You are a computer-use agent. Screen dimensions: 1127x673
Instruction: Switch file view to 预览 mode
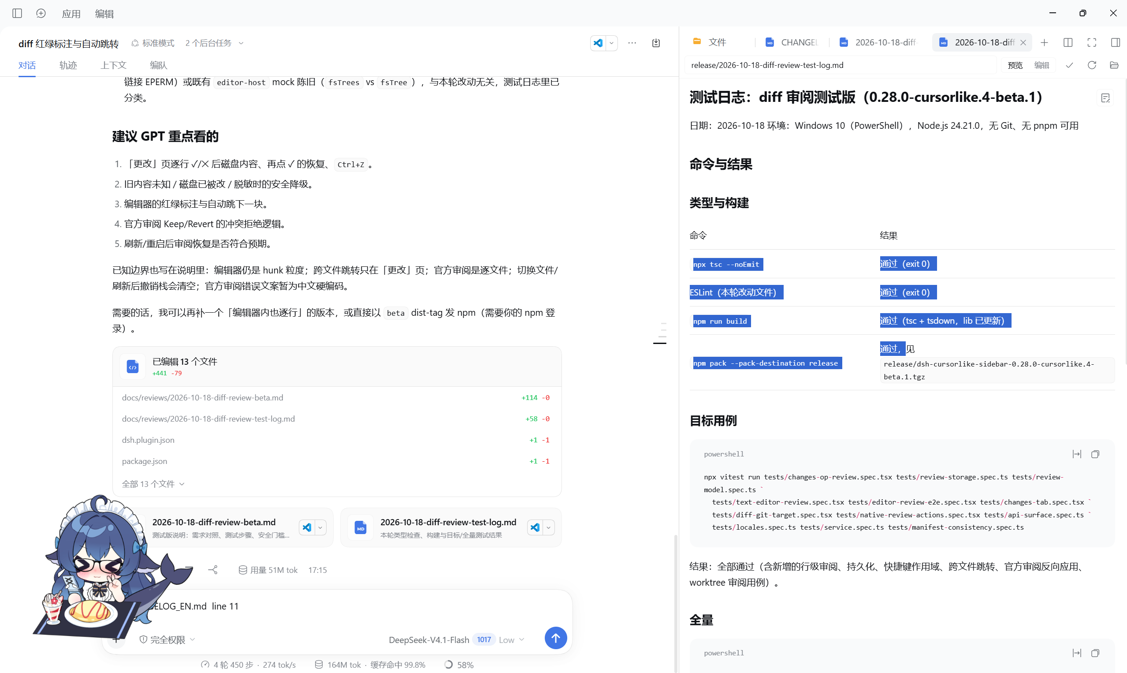click(1015, 65)
